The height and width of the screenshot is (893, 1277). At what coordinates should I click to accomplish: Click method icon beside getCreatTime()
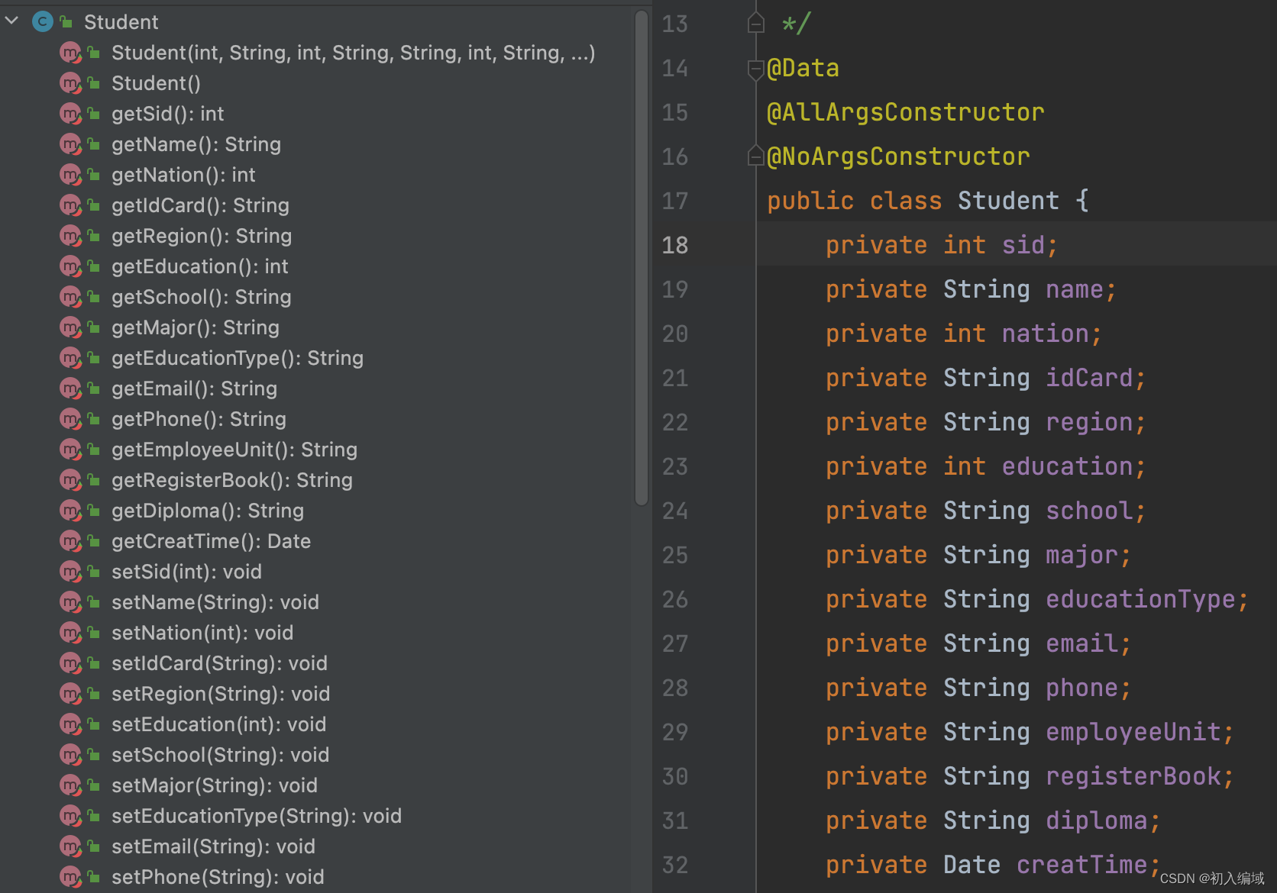(70, 541)
